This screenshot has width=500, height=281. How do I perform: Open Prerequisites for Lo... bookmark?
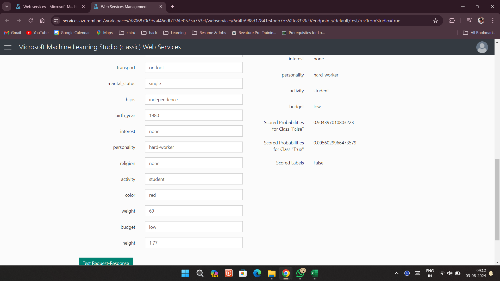click(303, 33)
